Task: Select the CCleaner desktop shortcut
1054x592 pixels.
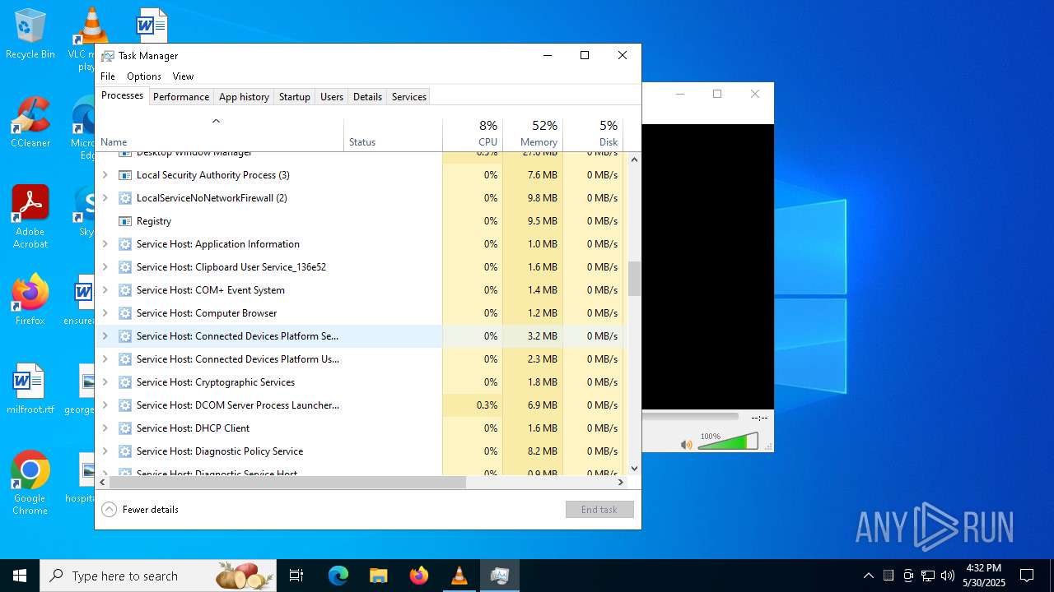Action: point(30,123)
